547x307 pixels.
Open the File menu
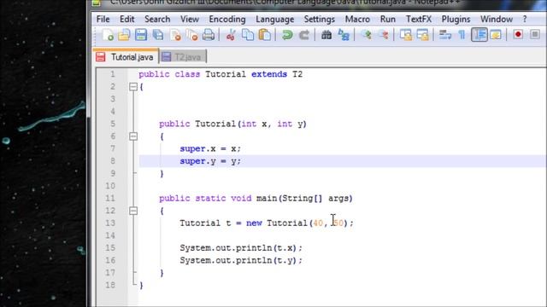click(103, 19)
